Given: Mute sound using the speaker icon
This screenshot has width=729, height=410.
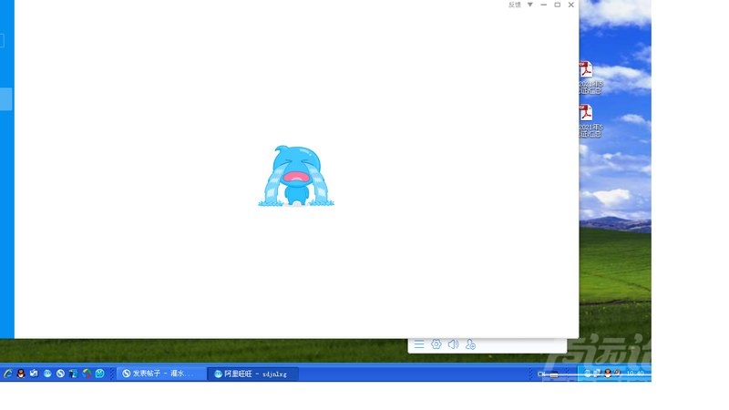Looking at the screenshot, I should [453, 344].
